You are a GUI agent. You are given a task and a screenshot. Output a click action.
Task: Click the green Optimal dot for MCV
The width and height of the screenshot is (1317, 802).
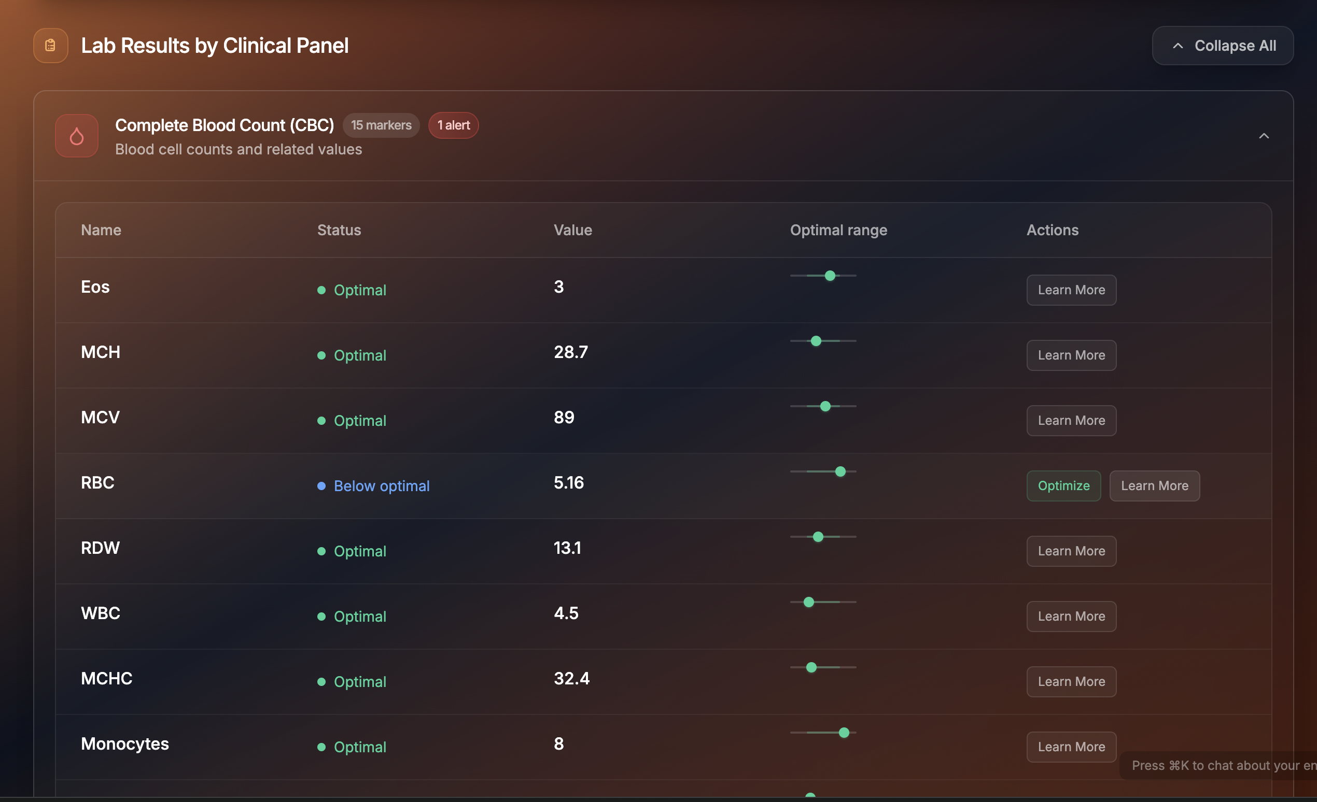(x=321, y=421)
